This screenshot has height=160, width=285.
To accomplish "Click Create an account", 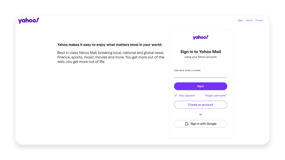I will coord(200,105).
